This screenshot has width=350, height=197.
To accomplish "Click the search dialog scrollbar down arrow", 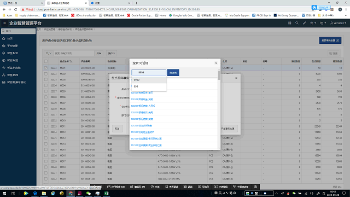I will click(x=219, y=148).
